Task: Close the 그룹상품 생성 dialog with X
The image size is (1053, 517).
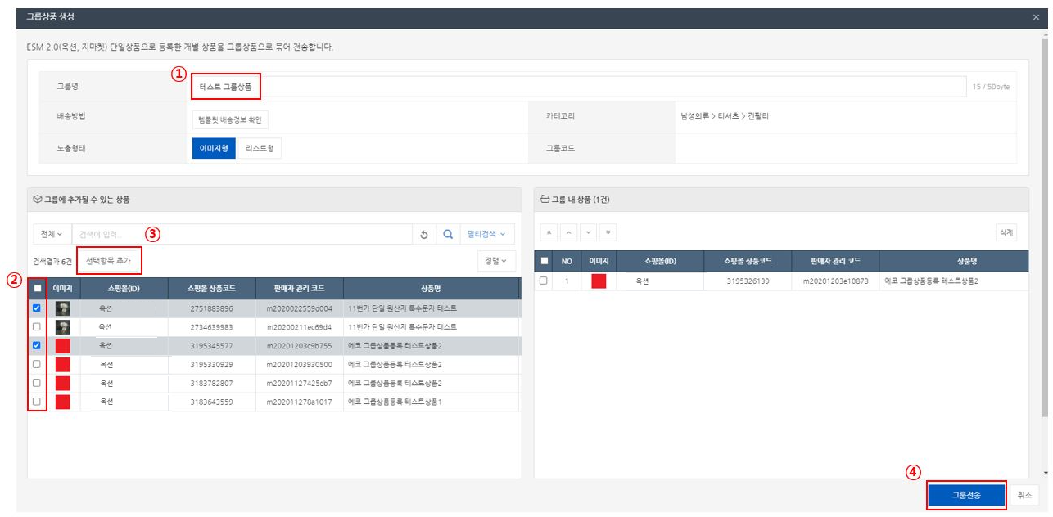Action: point(1036,17)
